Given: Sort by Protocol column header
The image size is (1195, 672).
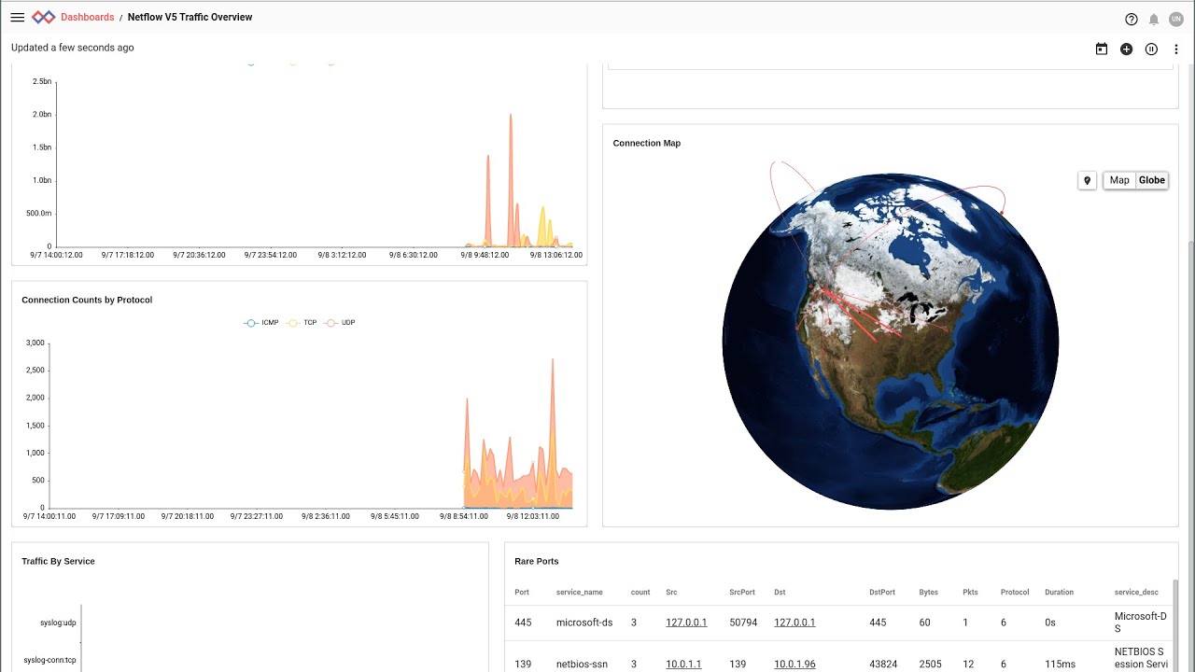Looking at the screenshot, I should tap(1015, 592).
